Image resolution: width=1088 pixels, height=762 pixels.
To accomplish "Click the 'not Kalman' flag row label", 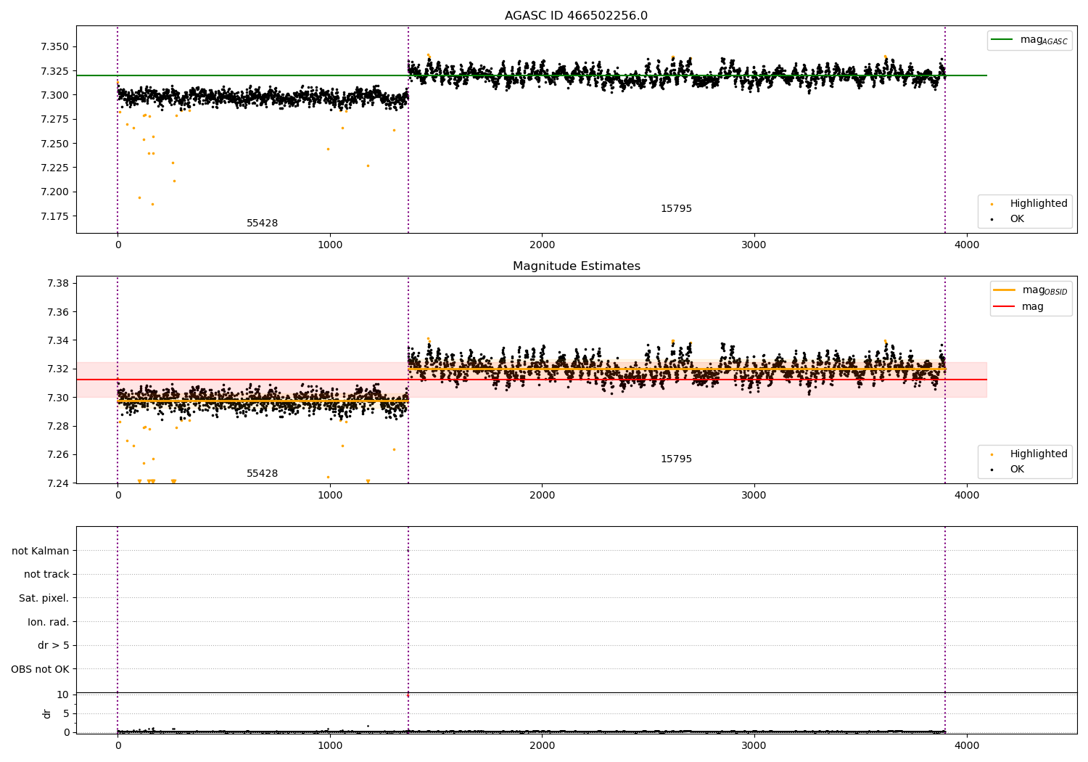I will (41, 551).
